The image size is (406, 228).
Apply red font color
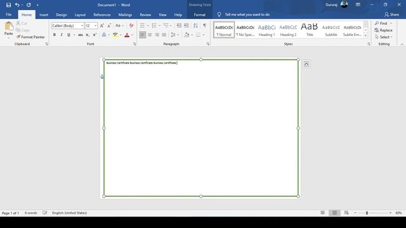[127, 35]
